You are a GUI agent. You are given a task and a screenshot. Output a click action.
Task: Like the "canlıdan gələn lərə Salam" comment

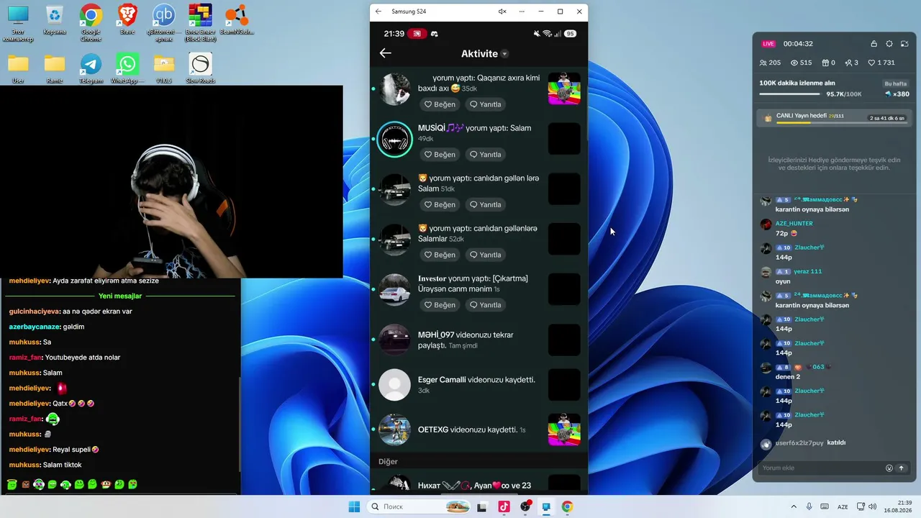click(x=440, y=205)
